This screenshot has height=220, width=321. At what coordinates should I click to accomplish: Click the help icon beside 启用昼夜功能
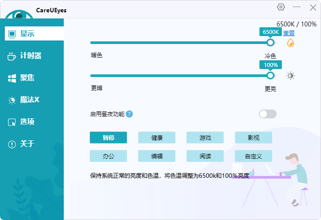click(x=129, y=114)
